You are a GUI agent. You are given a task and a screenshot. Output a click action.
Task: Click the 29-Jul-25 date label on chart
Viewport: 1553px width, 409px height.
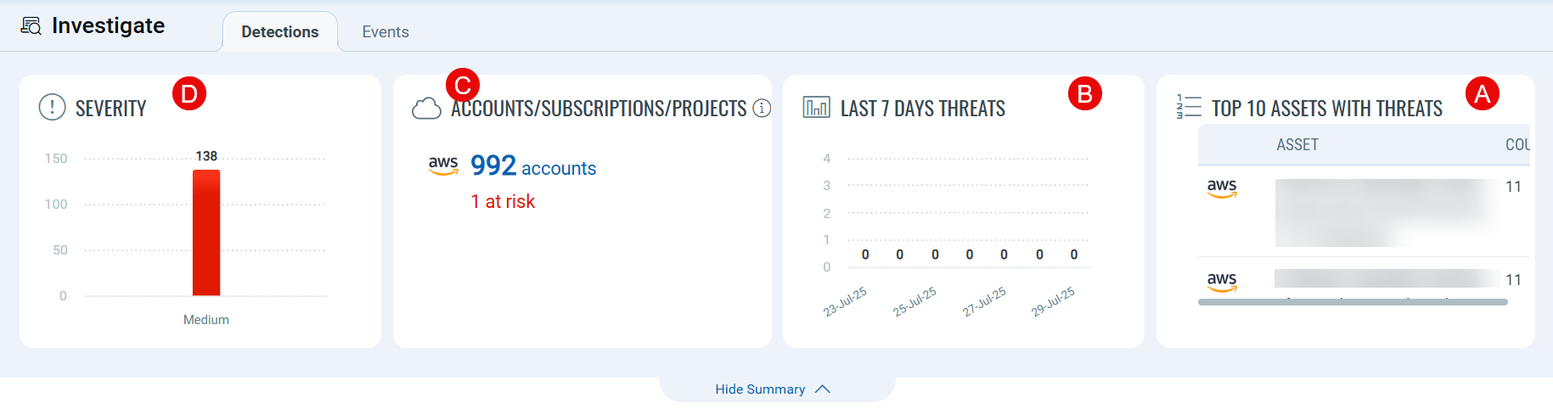coord(1053,302)
